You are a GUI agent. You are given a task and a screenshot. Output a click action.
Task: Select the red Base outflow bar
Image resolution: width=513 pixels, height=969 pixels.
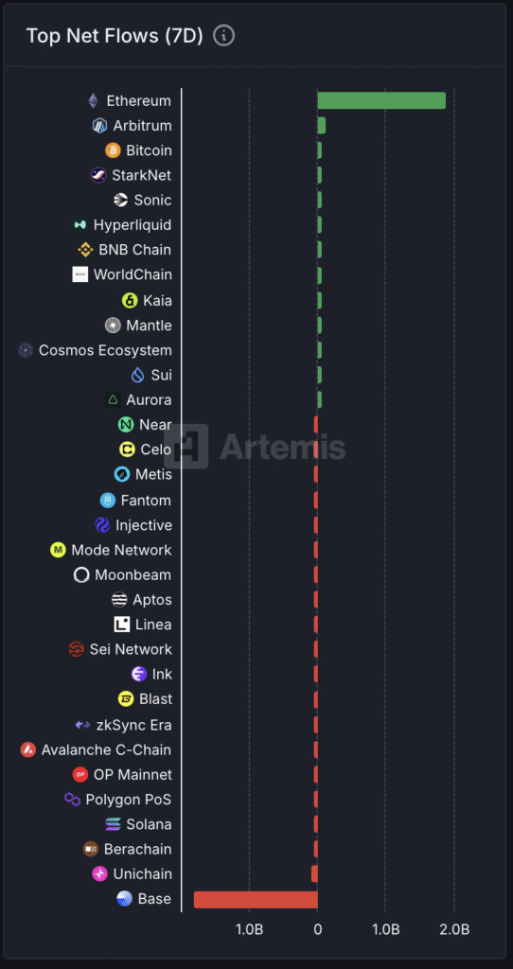[256, 900]
